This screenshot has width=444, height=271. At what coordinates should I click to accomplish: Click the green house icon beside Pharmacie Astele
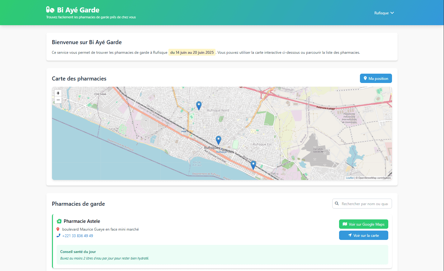pyautogui.click(x=59, y=221)
